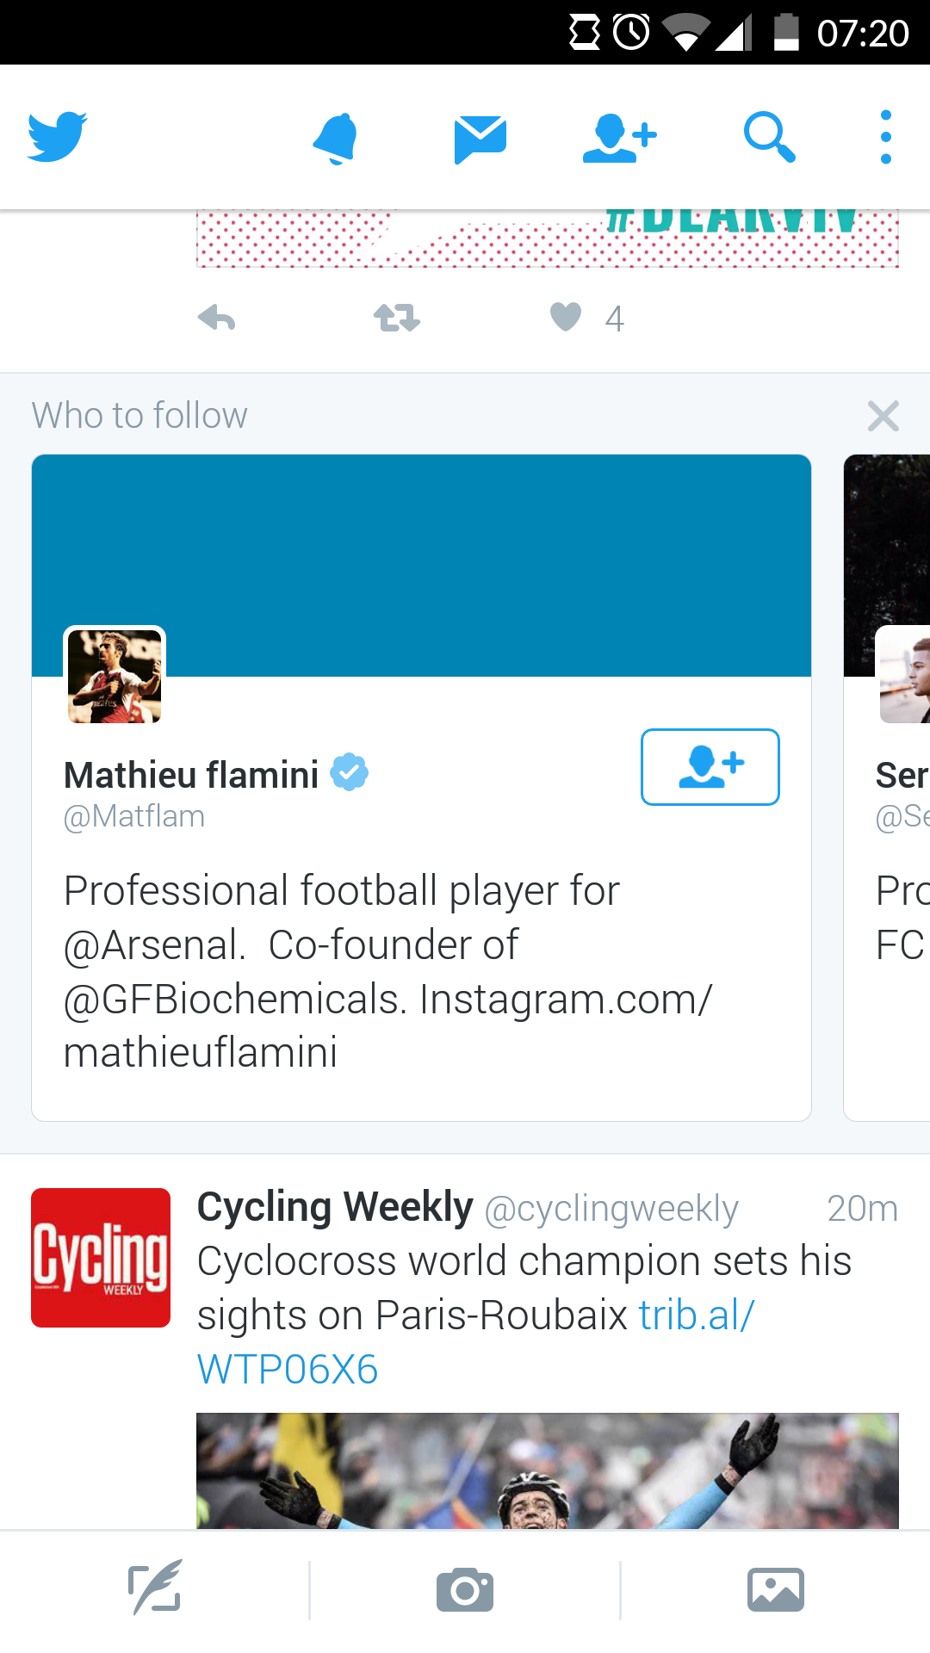The width and height of the screenshot is (930, 1653).
Task: Like the tweet with 4 likes
Action: point(566,317)
